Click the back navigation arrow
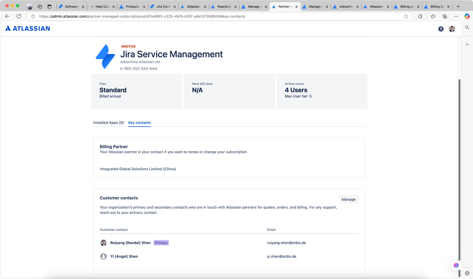This screenshot has height=279, width=473. point(7,16)
